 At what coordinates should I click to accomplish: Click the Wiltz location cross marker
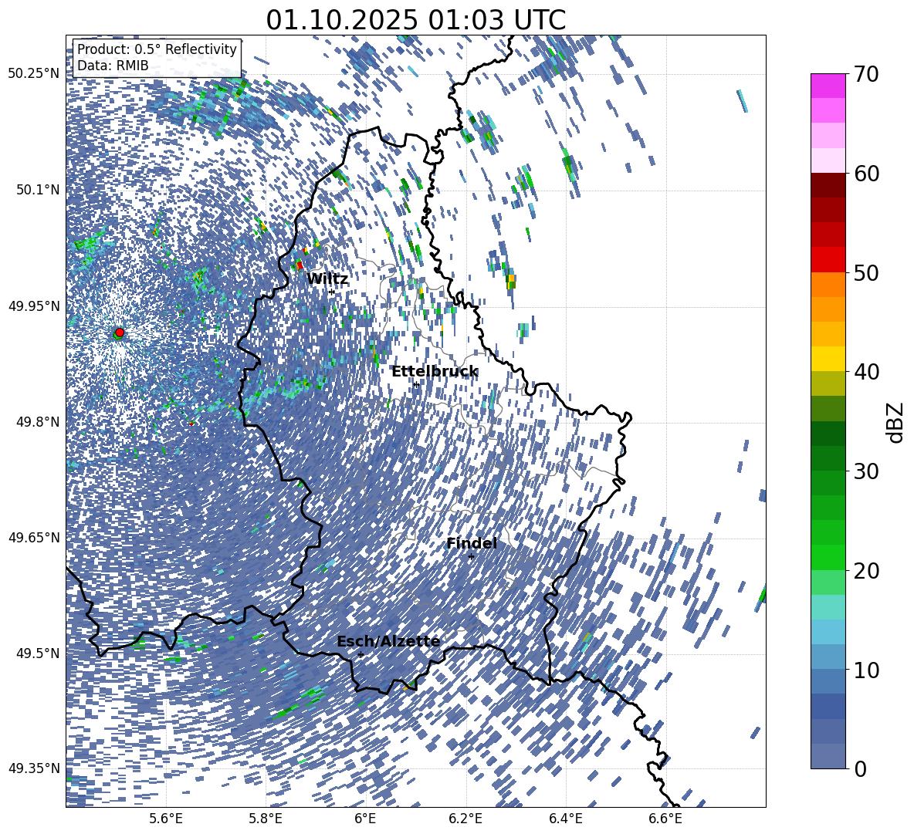(x=332, y=292)
